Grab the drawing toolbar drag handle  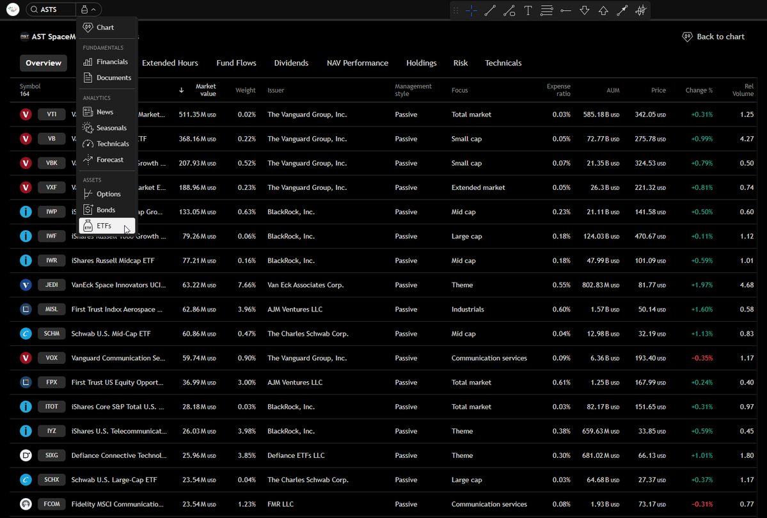[x=456, y=10]
